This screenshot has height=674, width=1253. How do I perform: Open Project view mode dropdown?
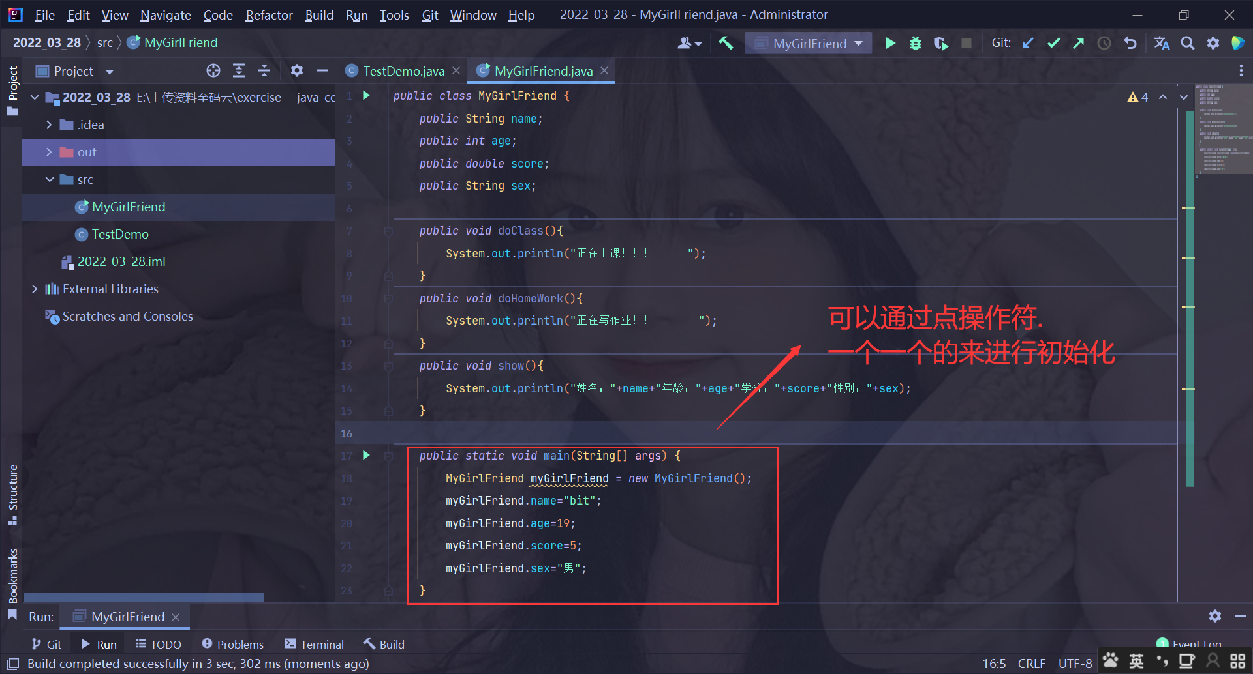tap(110, 71)
